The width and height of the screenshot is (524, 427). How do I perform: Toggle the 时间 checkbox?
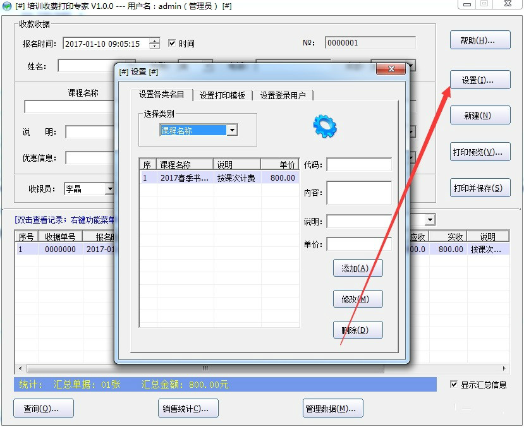[172, 43]
